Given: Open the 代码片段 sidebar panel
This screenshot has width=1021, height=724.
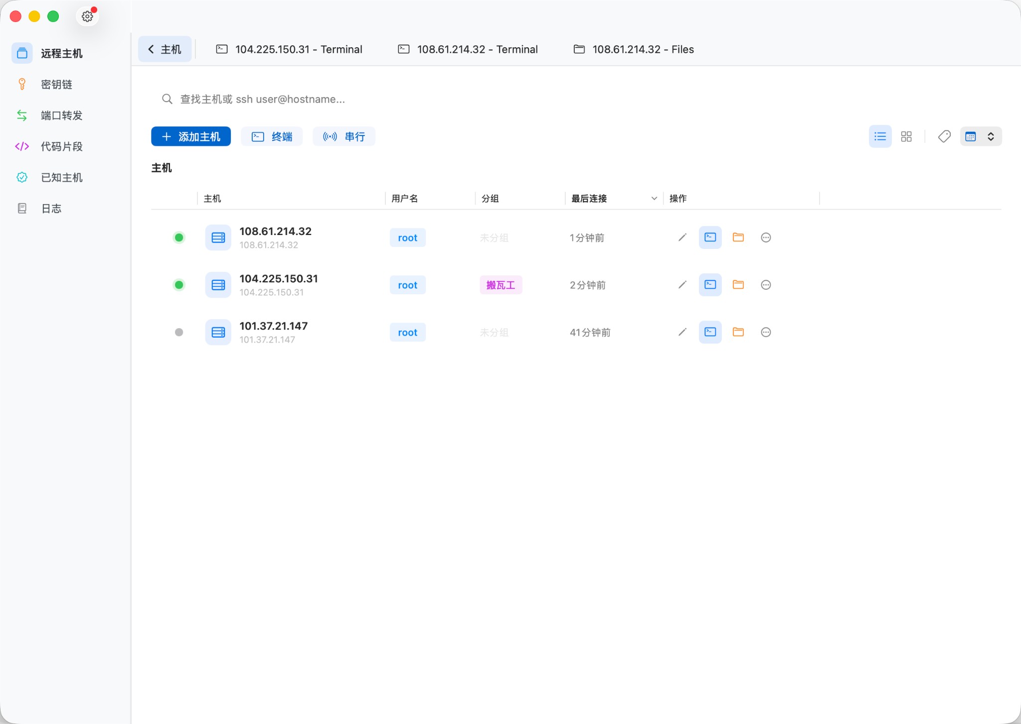Looking at the screenshot, I should point(62,146).
